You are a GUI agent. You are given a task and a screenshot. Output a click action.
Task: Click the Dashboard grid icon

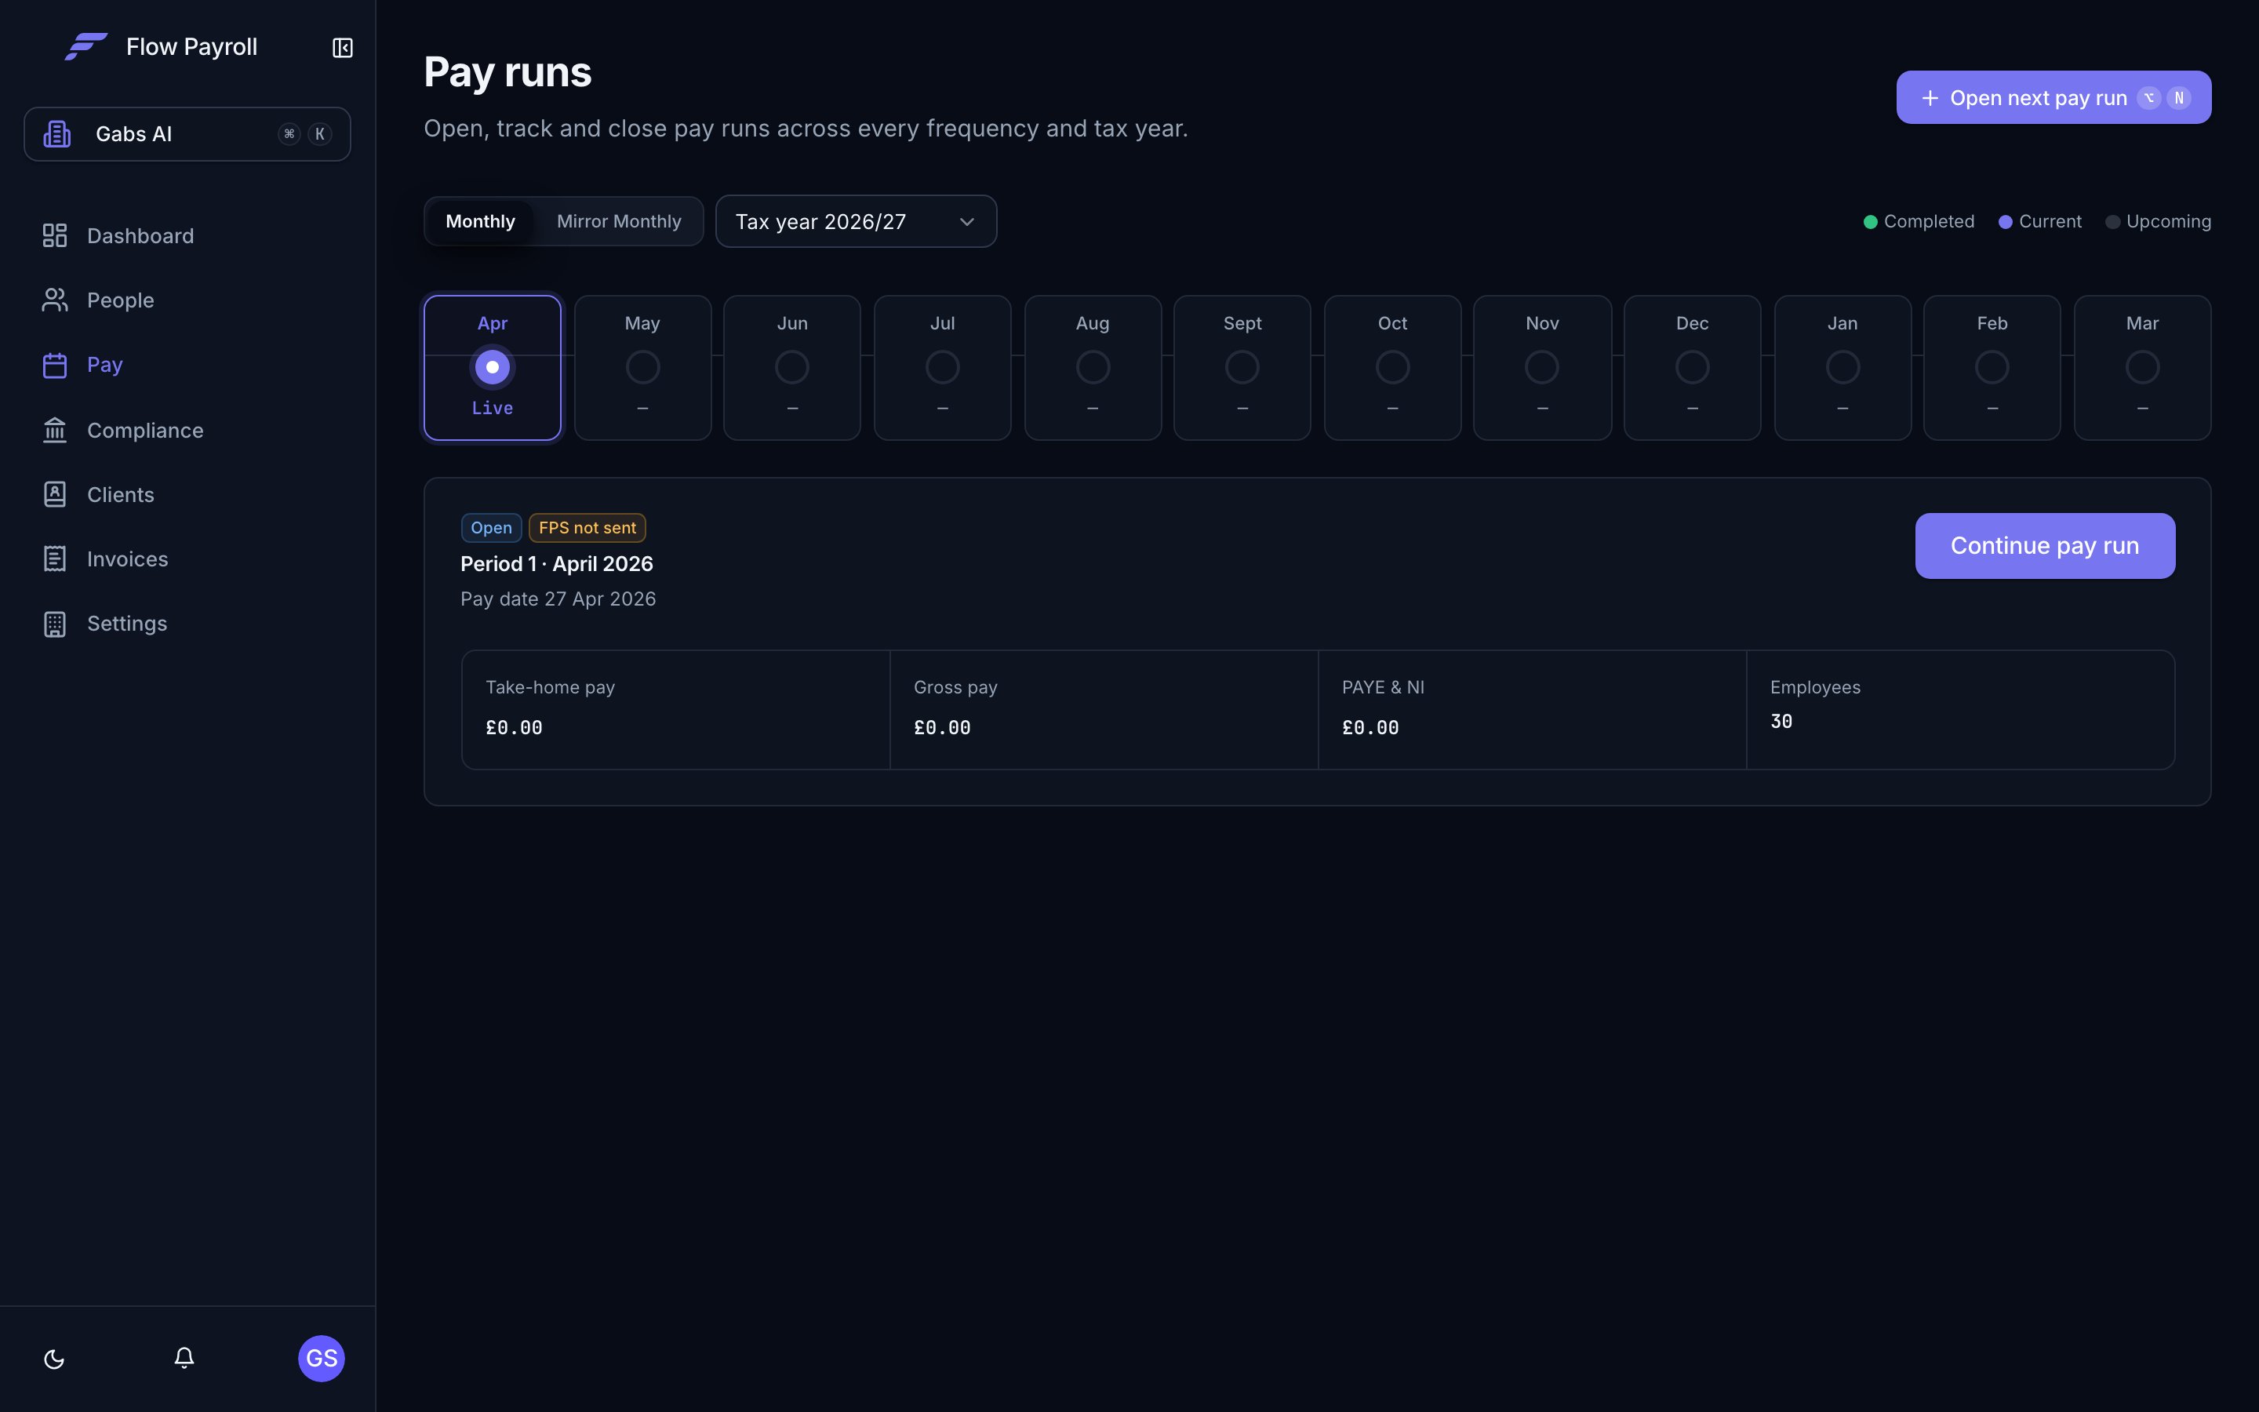coord(55,235)
